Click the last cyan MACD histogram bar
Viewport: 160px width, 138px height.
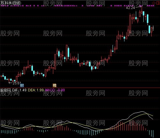153,134
